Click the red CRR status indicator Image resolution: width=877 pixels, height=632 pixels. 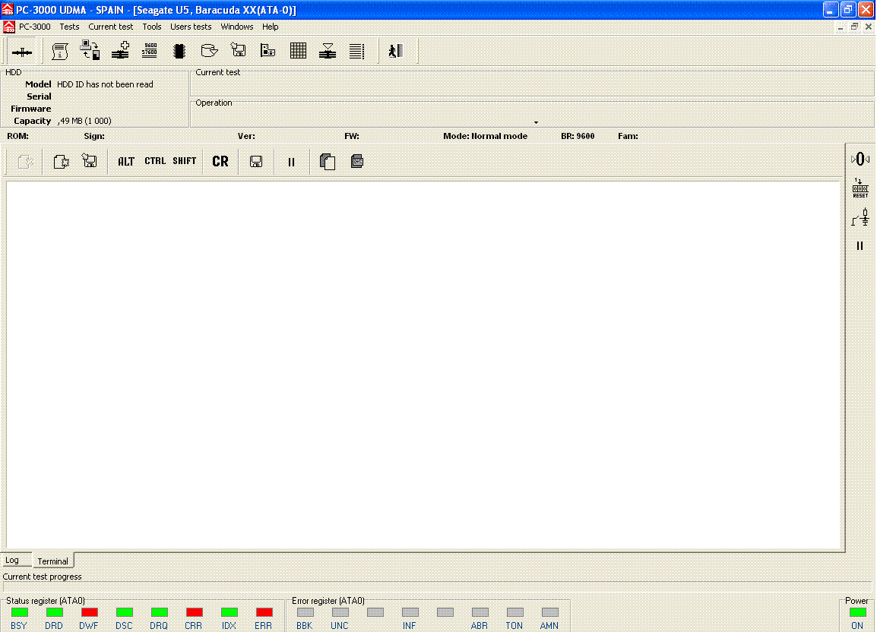194,612
